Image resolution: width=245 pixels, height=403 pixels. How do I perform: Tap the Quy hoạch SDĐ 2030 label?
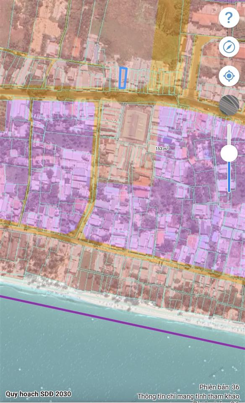coord(38,394)
